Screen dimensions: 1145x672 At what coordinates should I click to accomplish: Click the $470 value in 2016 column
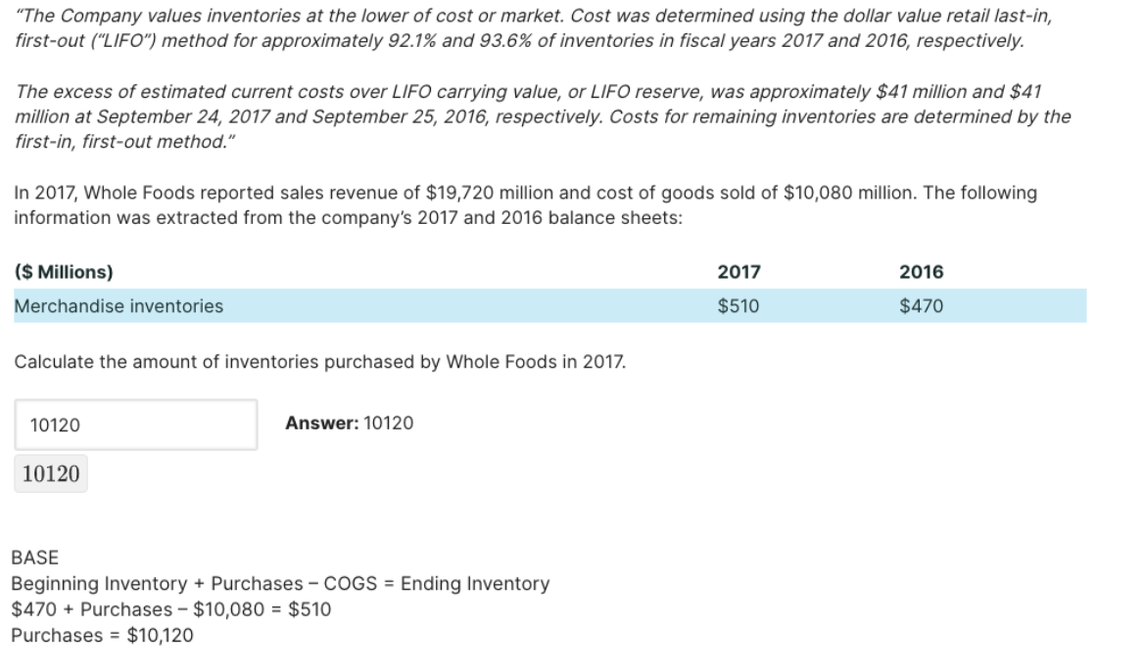tap(921, 306)
